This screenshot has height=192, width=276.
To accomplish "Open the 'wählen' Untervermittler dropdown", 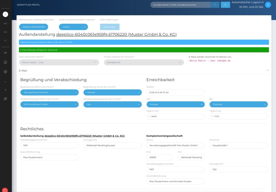I will click(x=73, y=27).
